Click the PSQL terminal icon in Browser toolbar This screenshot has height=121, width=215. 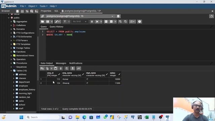(36, 11)
